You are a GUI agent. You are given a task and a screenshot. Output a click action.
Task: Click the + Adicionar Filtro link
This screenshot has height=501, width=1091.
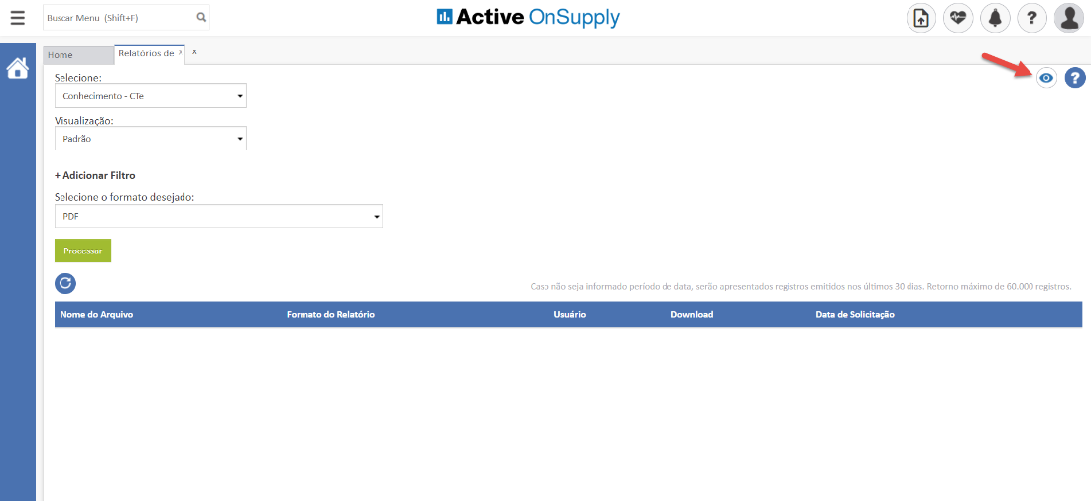click(94, 175)
